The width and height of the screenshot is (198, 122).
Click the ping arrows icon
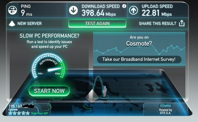pyautogui.click(x=12, y=10)
